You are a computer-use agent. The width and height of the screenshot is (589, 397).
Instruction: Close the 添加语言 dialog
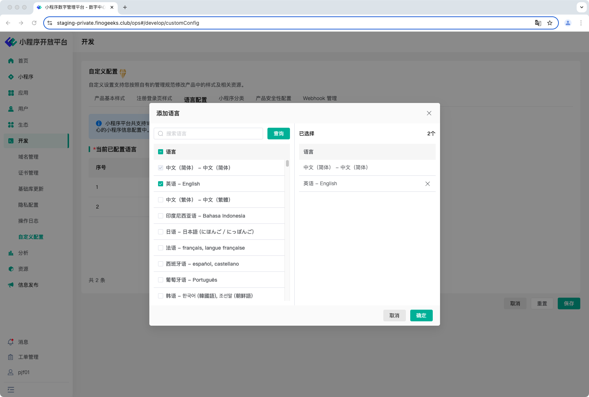coord(429,113)
